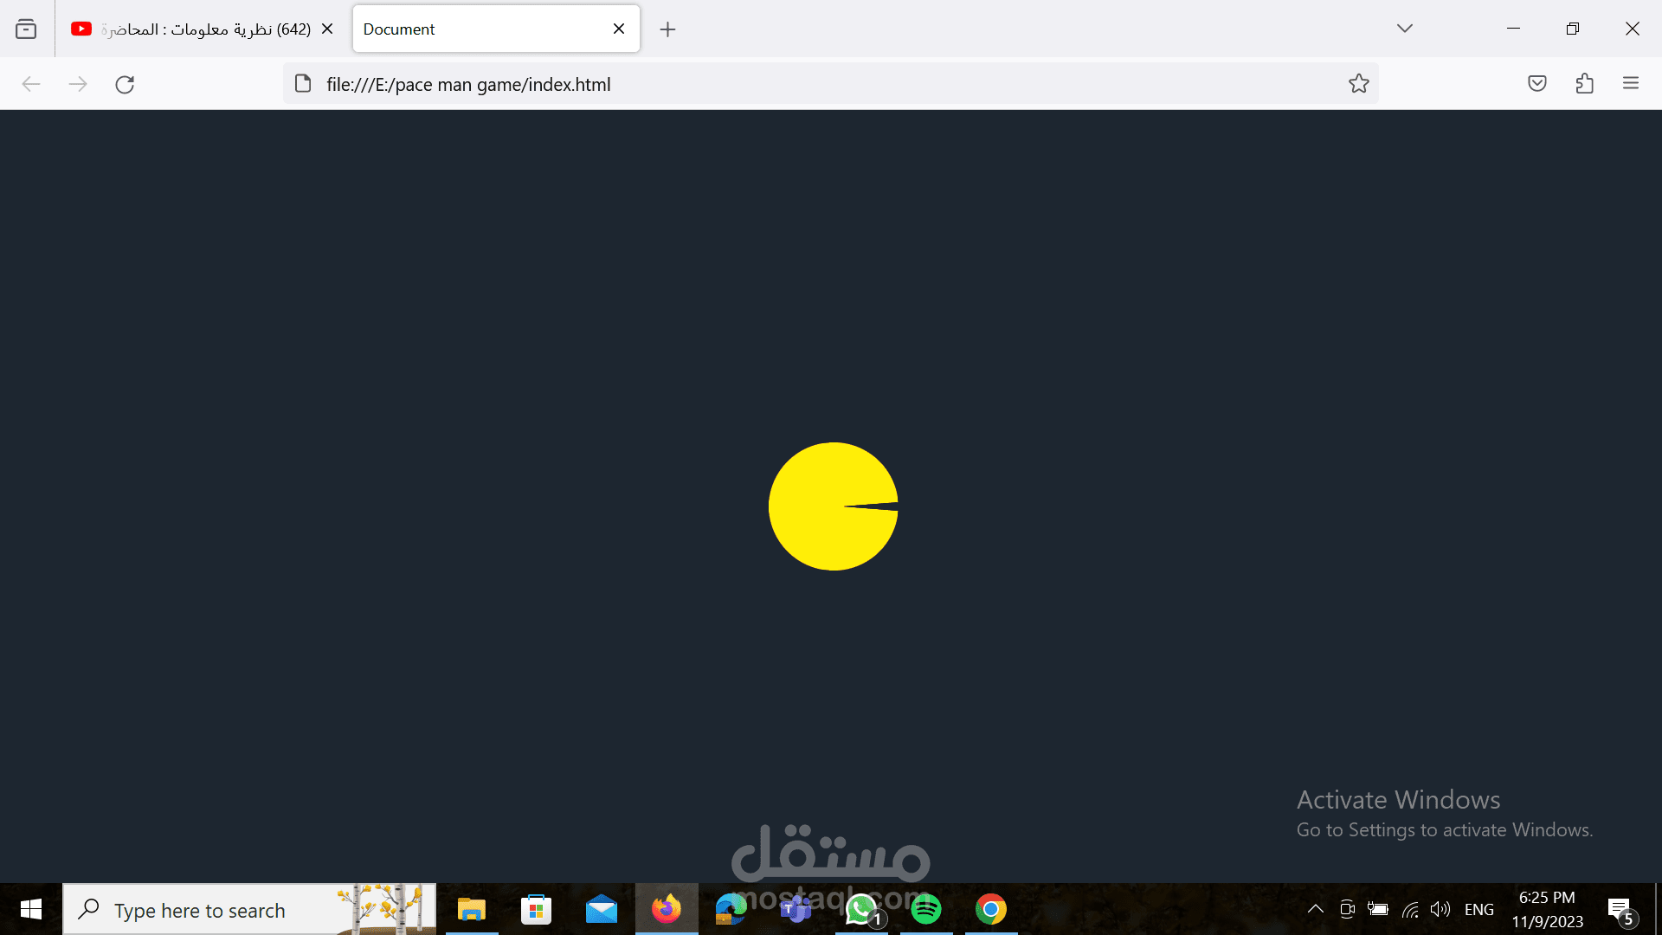The image size is (1662, 935).
Task: Open Google Chrome from taskbar
Action: point(991,909)
